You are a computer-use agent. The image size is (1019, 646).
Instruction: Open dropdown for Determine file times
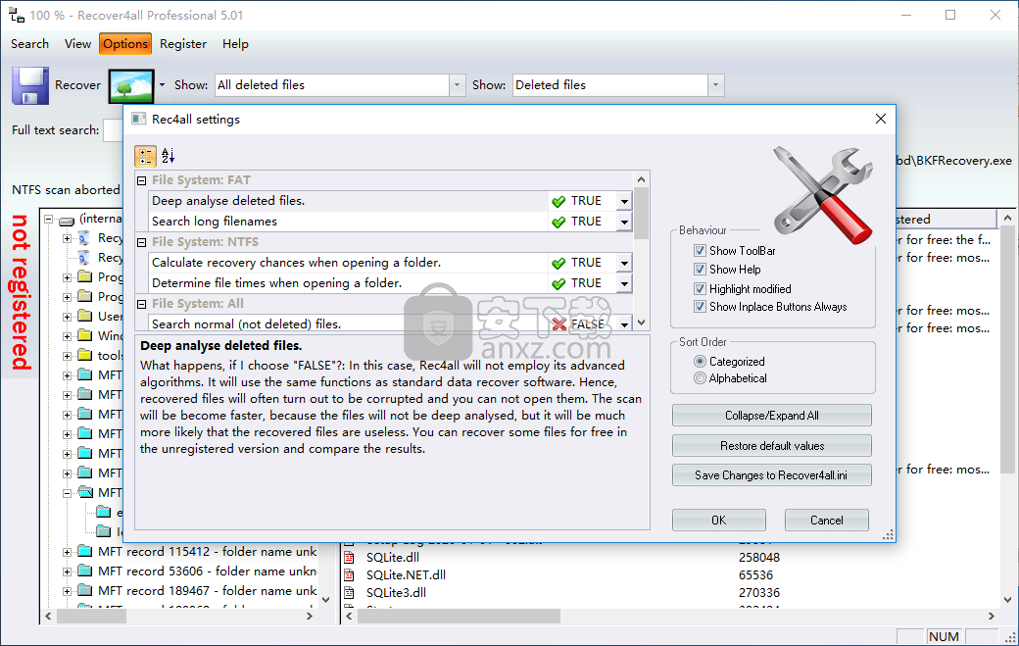point(624,284)
